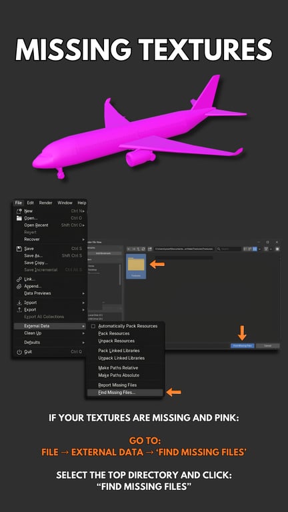
Task: Select Pack Resources menu entry
Action: pyautogui.click(x=125, y=333)
